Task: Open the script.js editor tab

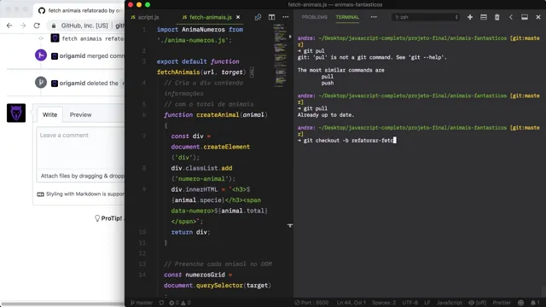Action: (x=145, y=17)
